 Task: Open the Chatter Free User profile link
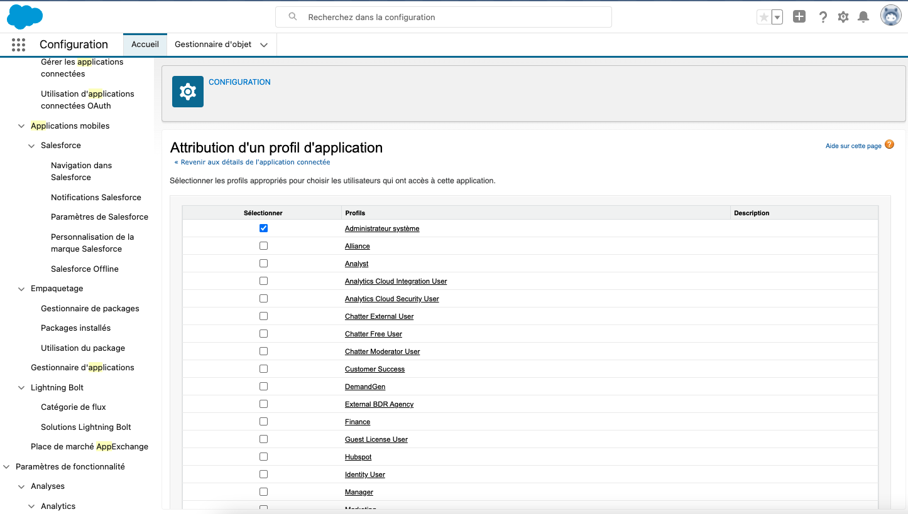point(373,334)
